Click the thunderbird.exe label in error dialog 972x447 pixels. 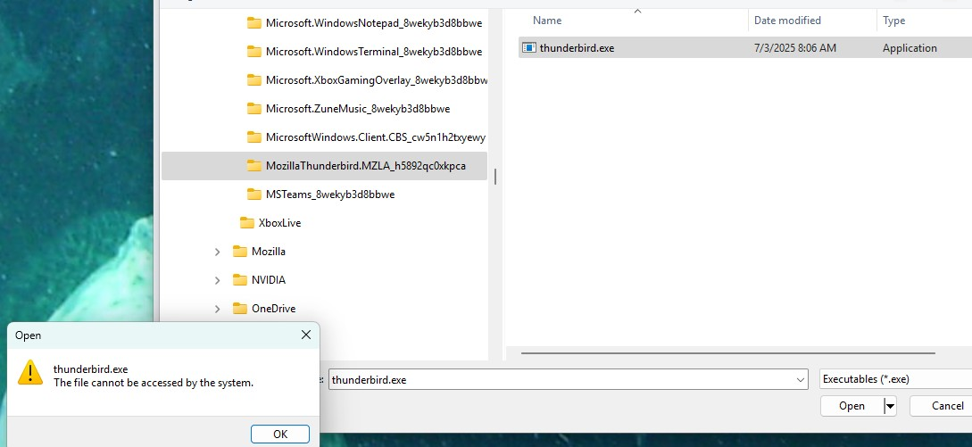pyautogui.click(x=90, y=369)
